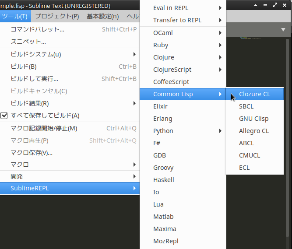The image size is (292, 249).
Task: Start マクロ記録開始/停止(M) recording
Action: (70, 128)
